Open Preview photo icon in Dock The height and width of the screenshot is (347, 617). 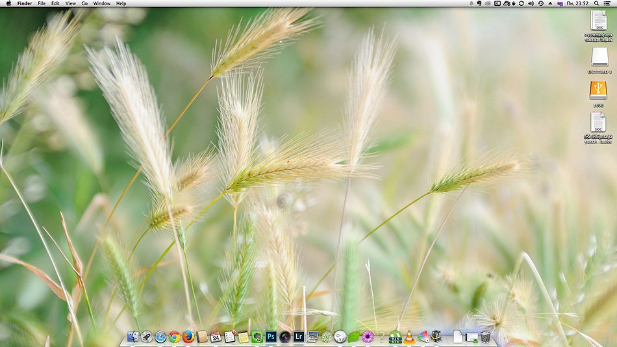coord(312,337)
